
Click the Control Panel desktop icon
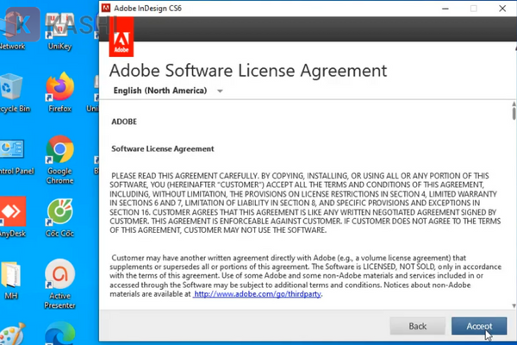pyautogui.click(x=12, y=152)
